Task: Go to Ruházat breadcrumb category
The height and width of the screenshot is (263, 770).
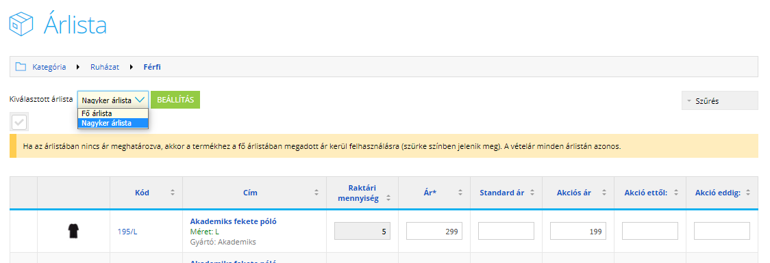Action: tap(105, 67)
